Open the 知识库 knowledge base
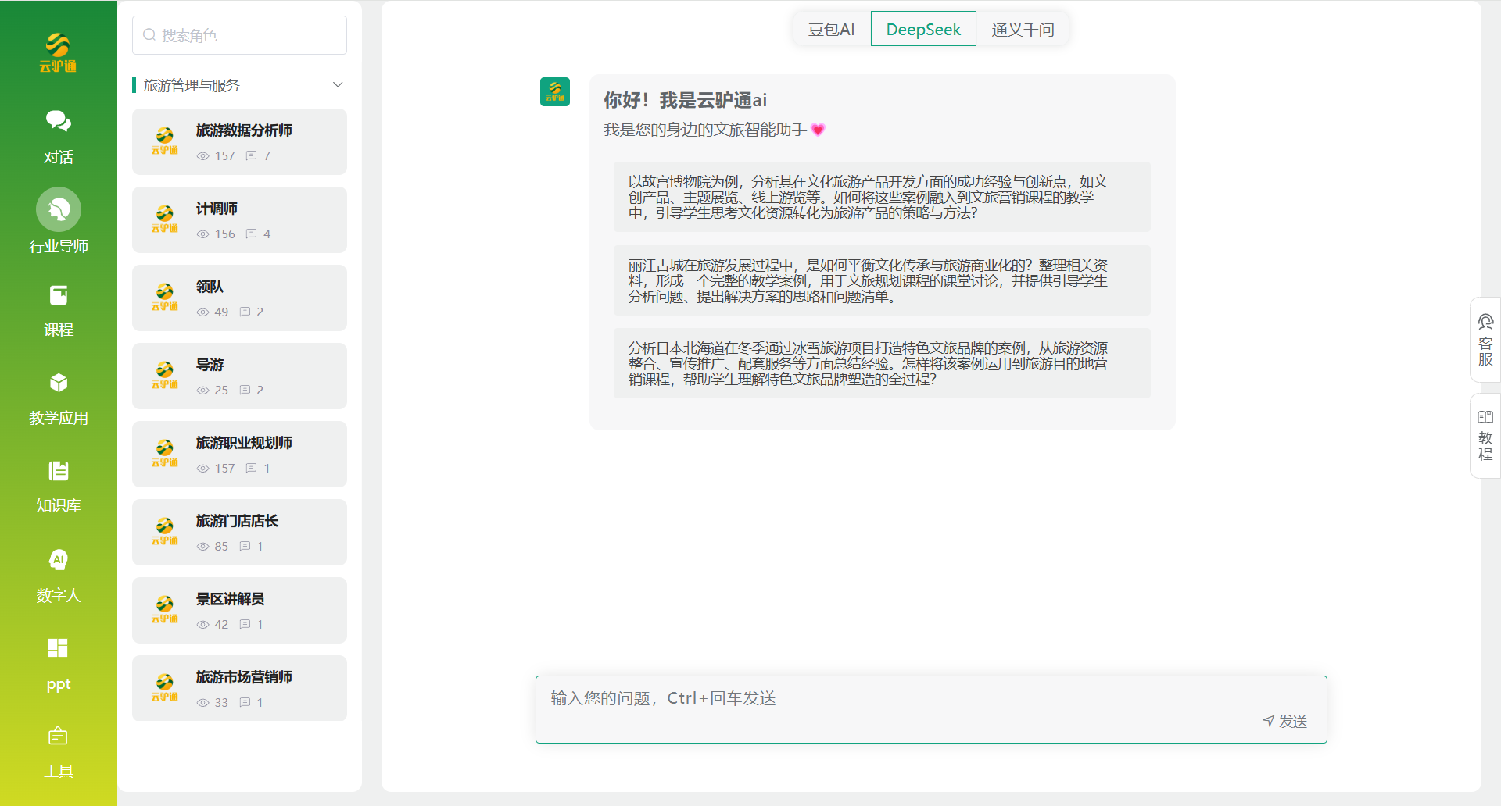The width and height of the screenshot is (1501, 806). coord(58,486)
